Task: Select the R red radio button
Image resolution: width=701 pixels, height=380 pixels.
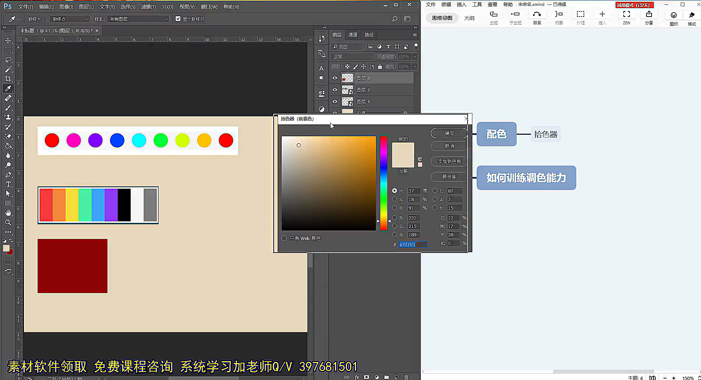Action: (395, 218)
